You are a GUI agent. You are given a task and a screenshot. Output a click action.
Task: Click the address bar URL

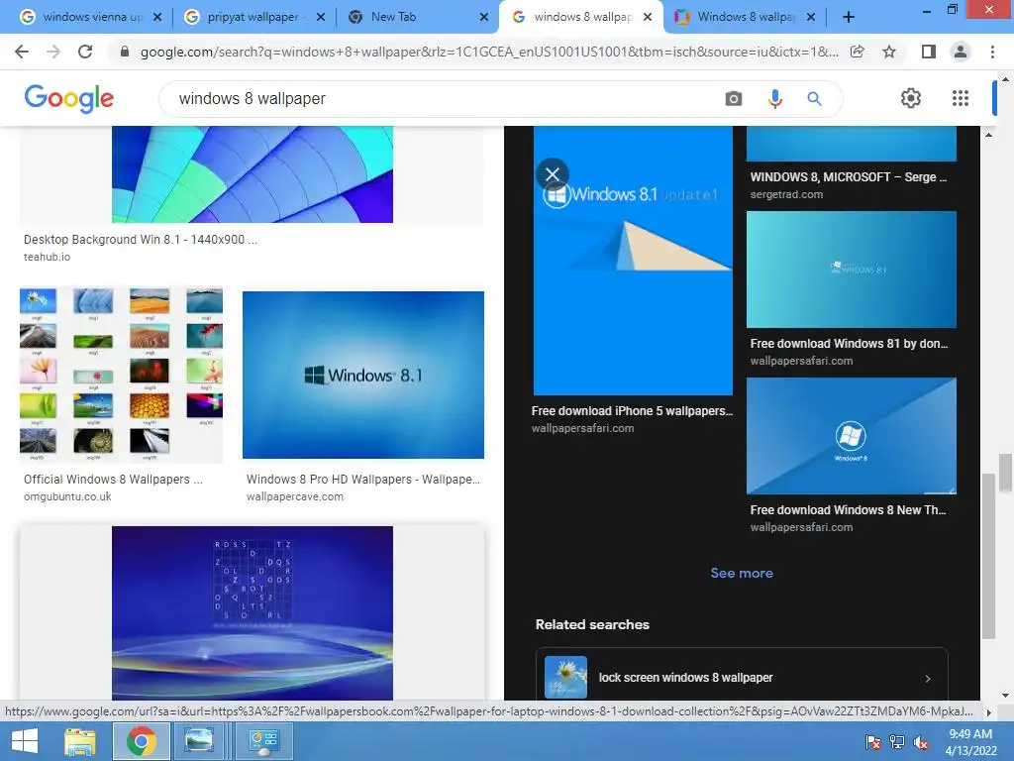click(489, 52)
